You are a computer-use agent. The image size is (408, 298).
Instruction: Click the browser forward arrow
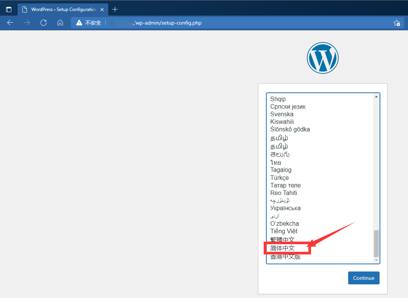(27, 23)
